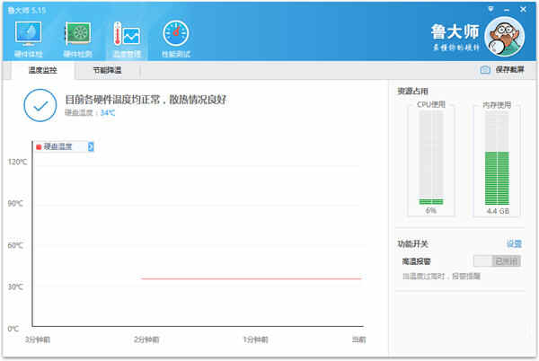Minimize the 鲁大师 window

pos(507,10)
